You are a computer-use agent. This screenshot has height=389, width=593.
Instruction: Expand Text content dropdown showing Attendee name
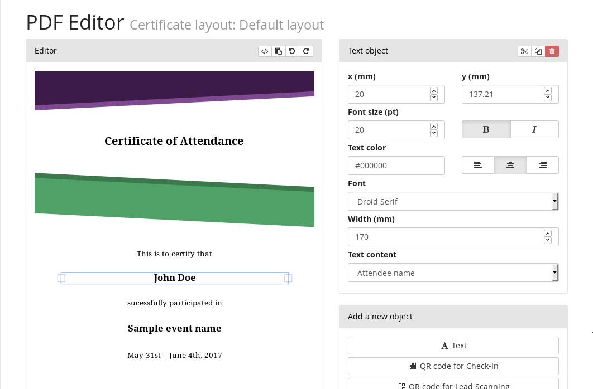point(453,273)
